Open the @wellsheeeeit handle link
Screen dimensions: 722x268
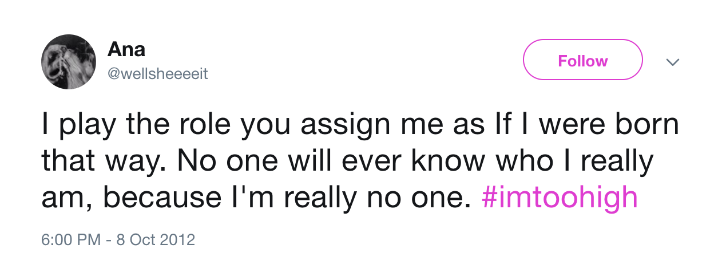pos(157,74)
